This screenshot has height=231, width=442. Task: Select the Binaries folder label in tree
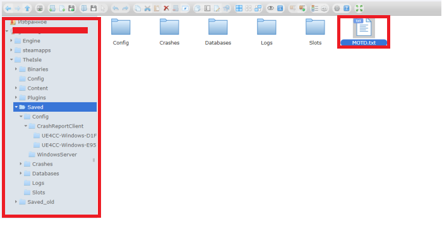point(38,69)
